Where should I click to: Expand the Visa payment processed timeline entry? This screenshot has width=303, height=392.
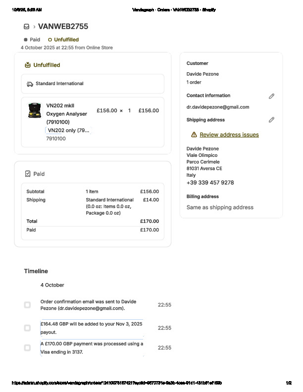(x=92, y=347)
